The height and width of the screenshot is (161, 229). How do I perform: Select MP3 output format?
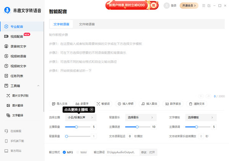pyautogui.click(x=65, y=152)
